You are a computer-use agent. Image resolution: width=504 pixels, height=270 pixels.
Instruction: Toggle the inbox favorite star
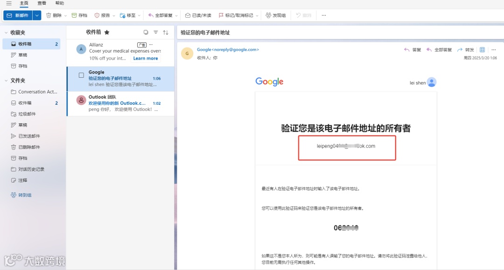[107, 32]
